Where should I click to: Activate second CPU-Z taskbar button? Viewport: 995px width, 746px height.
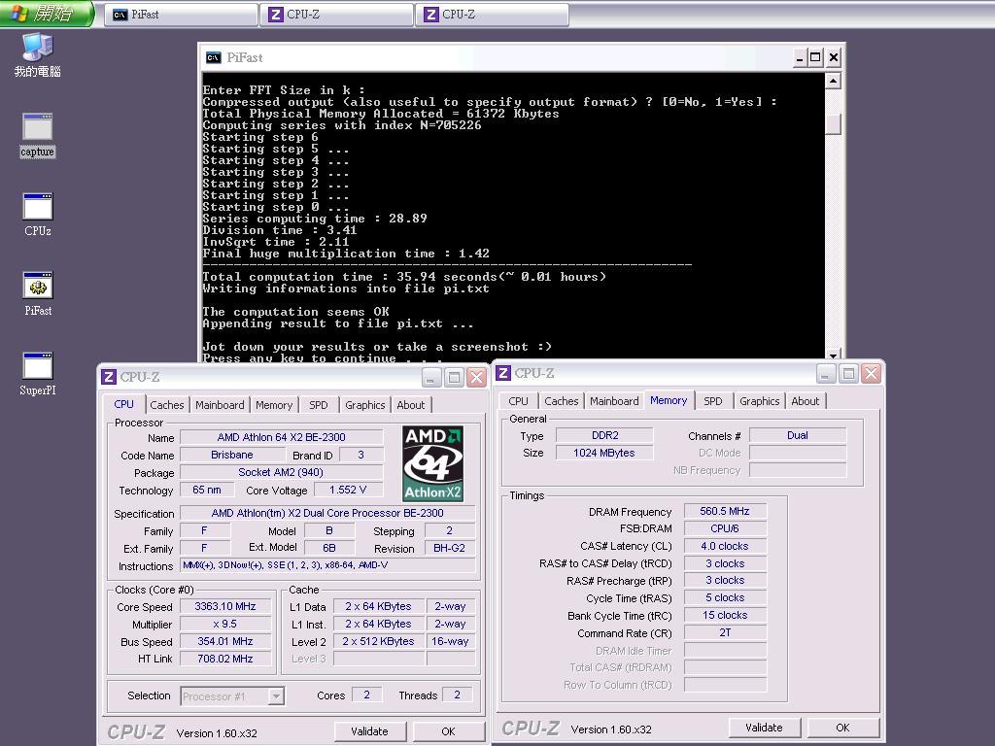coord(493,15)
